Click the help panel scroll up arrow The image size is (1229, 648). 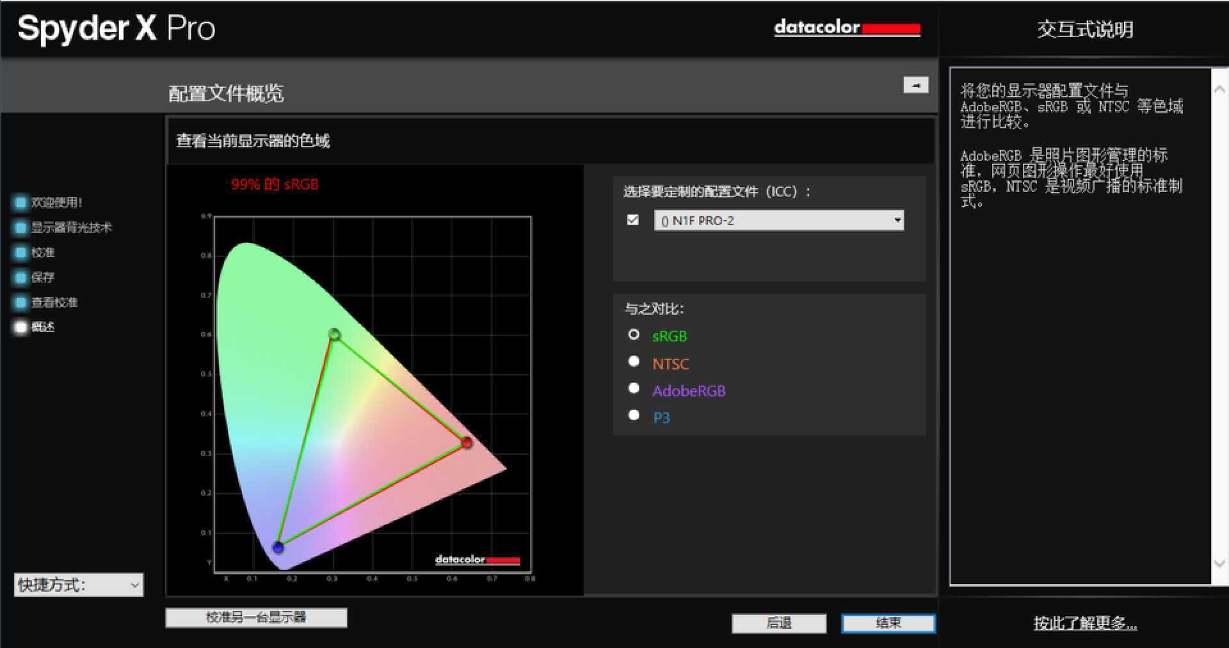pyautogui.click(x=1220, y=90)
